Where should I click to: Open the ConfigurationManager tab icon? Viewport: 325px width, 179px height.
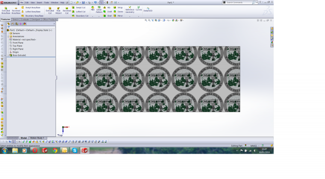pos(17,24)
